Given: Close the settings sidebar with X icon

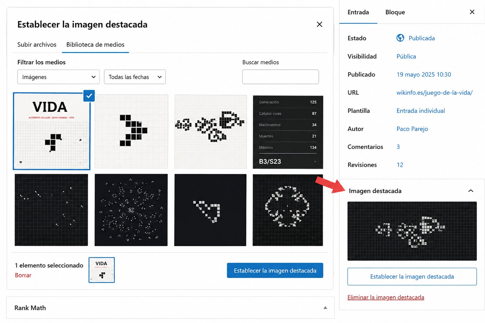Looking at the screenshot, I should tap(472, 12).
